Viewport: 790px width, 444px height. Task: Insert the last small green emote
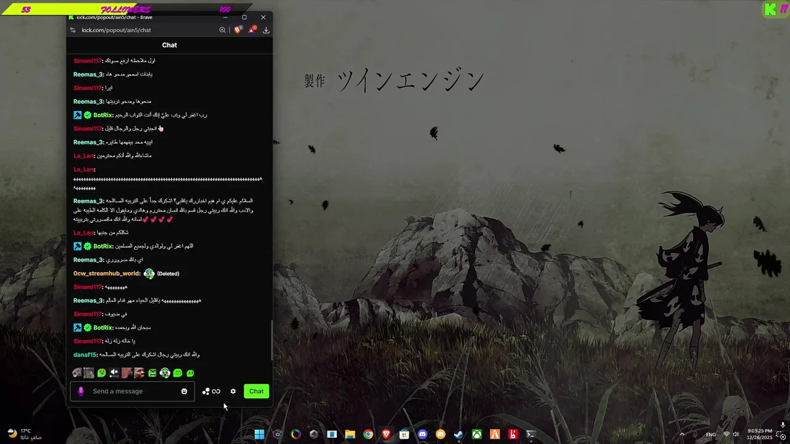click(x=190, y=373)
